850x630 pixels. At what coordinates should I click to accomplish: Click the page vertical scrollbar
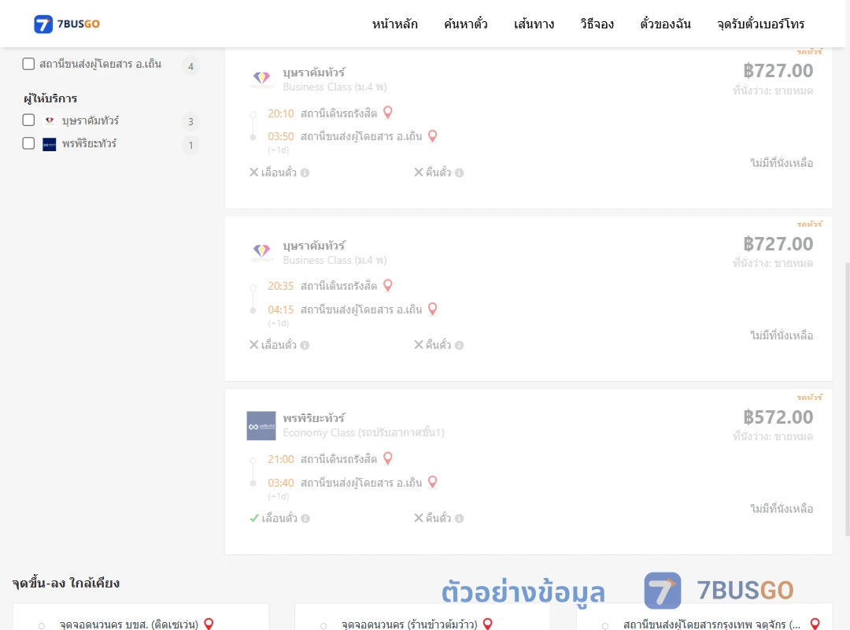click(847, 398)
